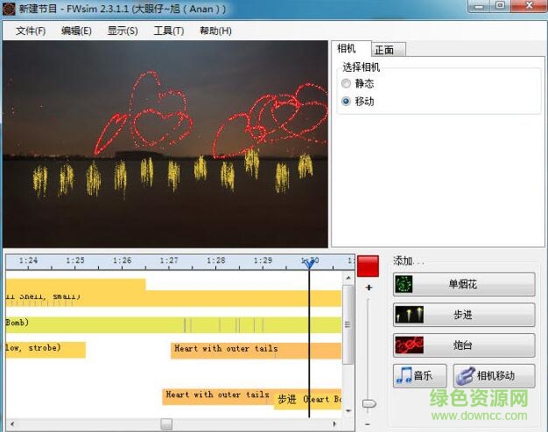
Task: Select the 'Heart with outer tails' clip
Action: (226, 349)
